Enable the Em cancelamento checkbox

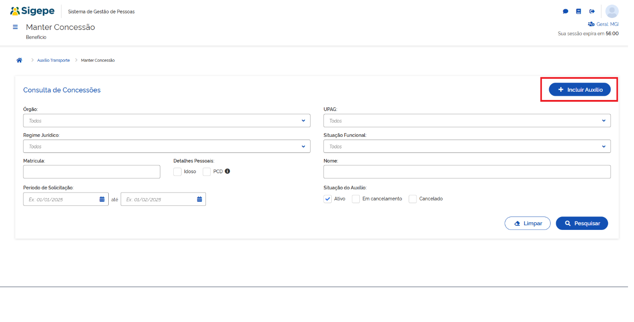[356, 199]
